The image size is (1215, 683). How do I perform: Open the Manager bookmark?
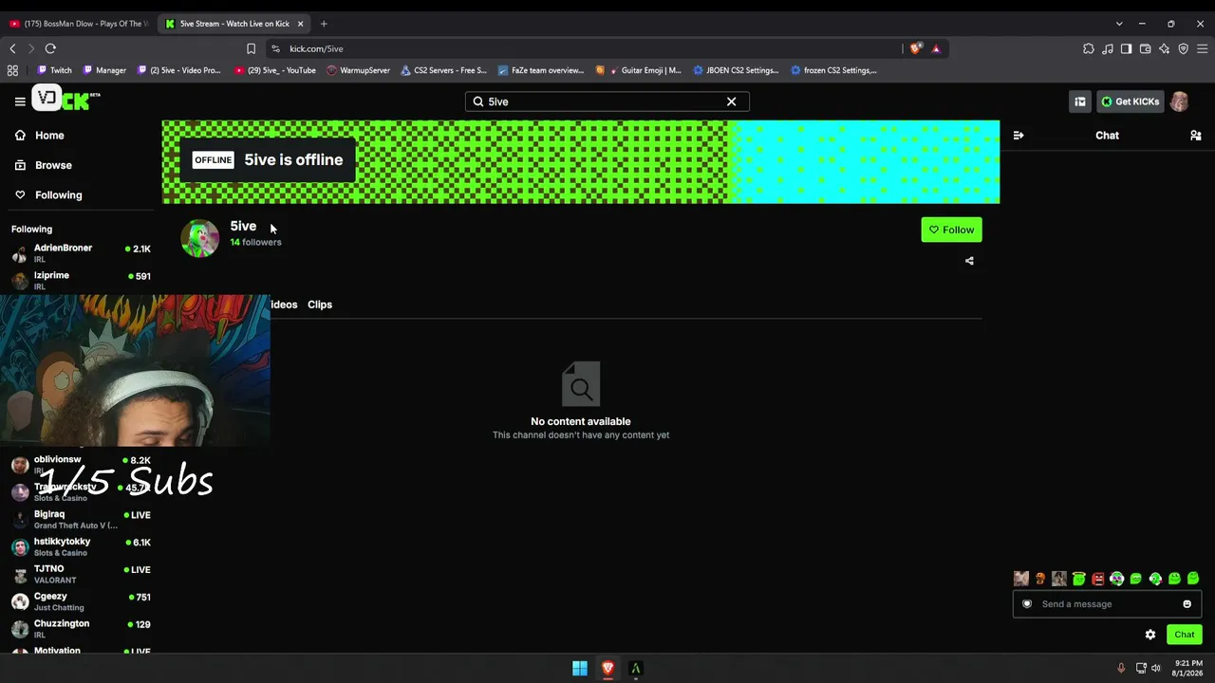point(104,70)
